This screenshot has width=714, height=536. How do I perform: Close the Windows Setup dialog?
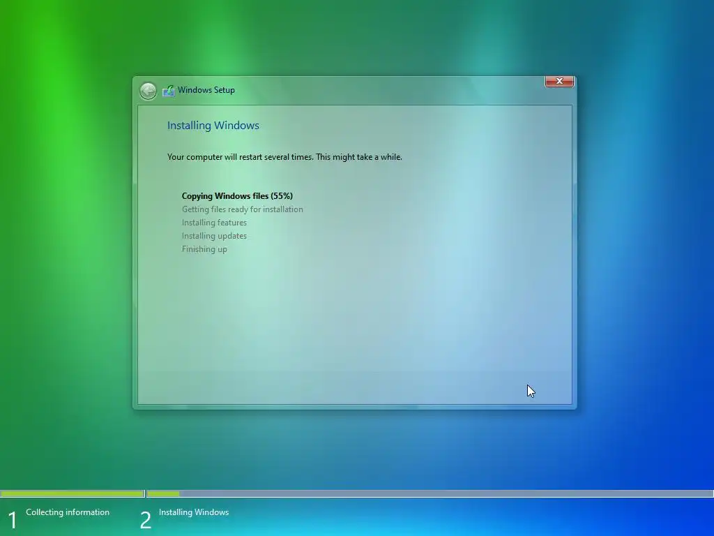(x=559, y=81)
